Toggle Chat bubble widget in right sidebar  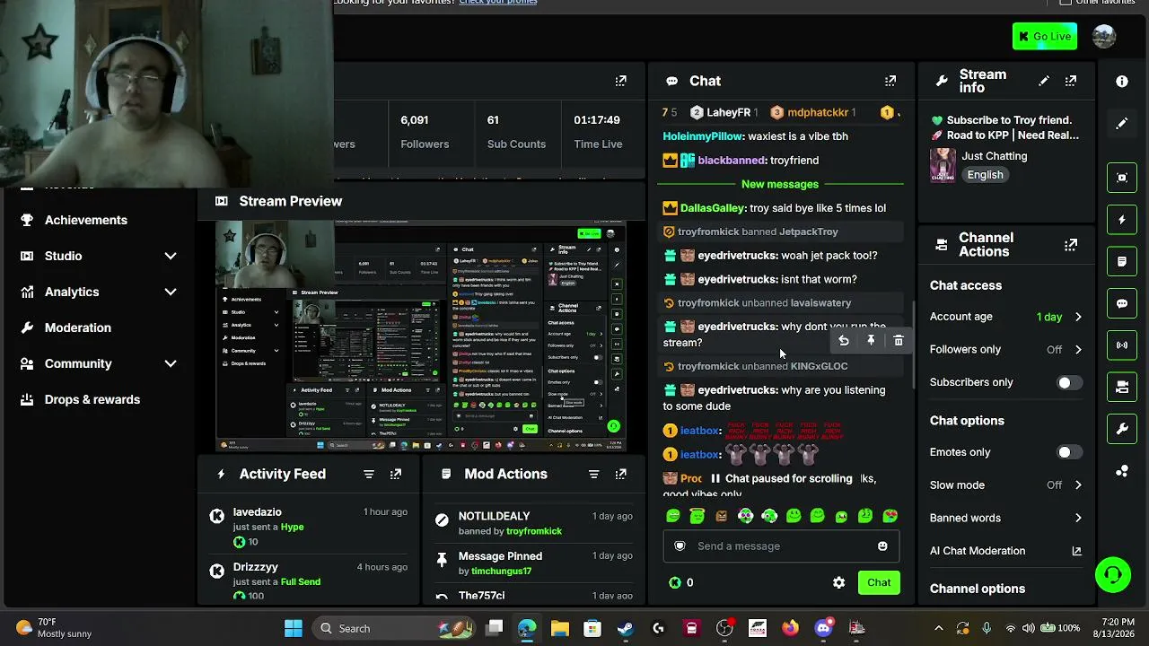[x=1122, y=303]
